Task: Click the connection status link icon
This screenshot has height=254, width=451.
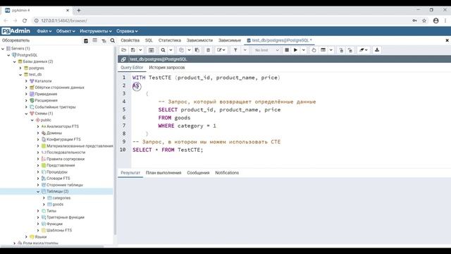Action: (x=123, y=59)
